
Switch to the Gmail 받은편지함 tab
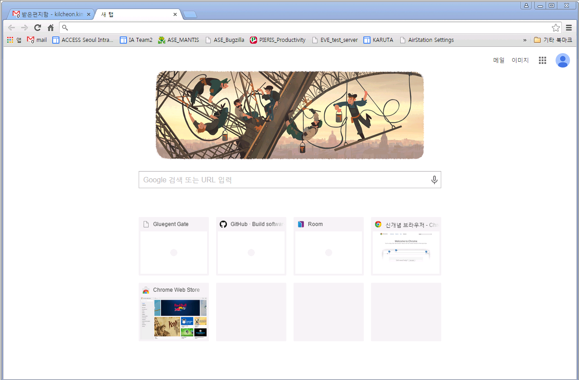pos(49,14)
